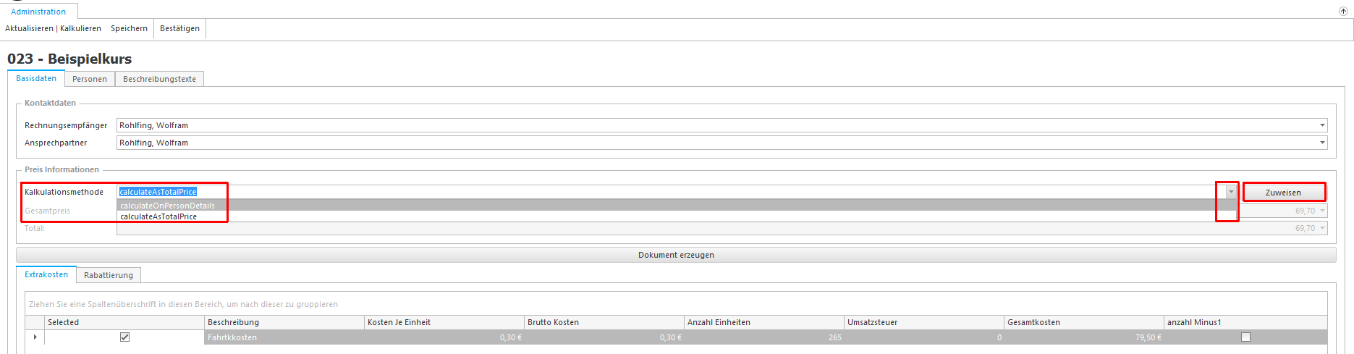Expand the Fahrtkkosten row indicator arrow
This screenshot has width=1354, height=354.
point(35,337)
